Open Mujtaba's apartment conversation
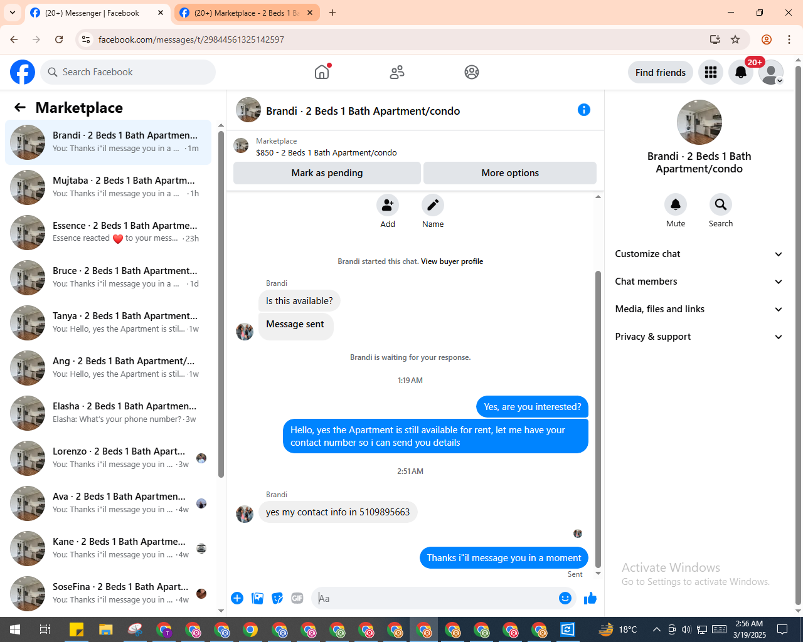The height and width of the screenshot is (642, 803). click(109, 187)
